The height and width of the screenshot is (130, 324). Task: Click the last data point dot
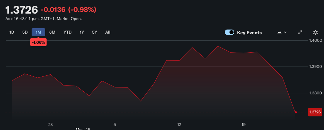pyautogui.click(x=296, y=112)
